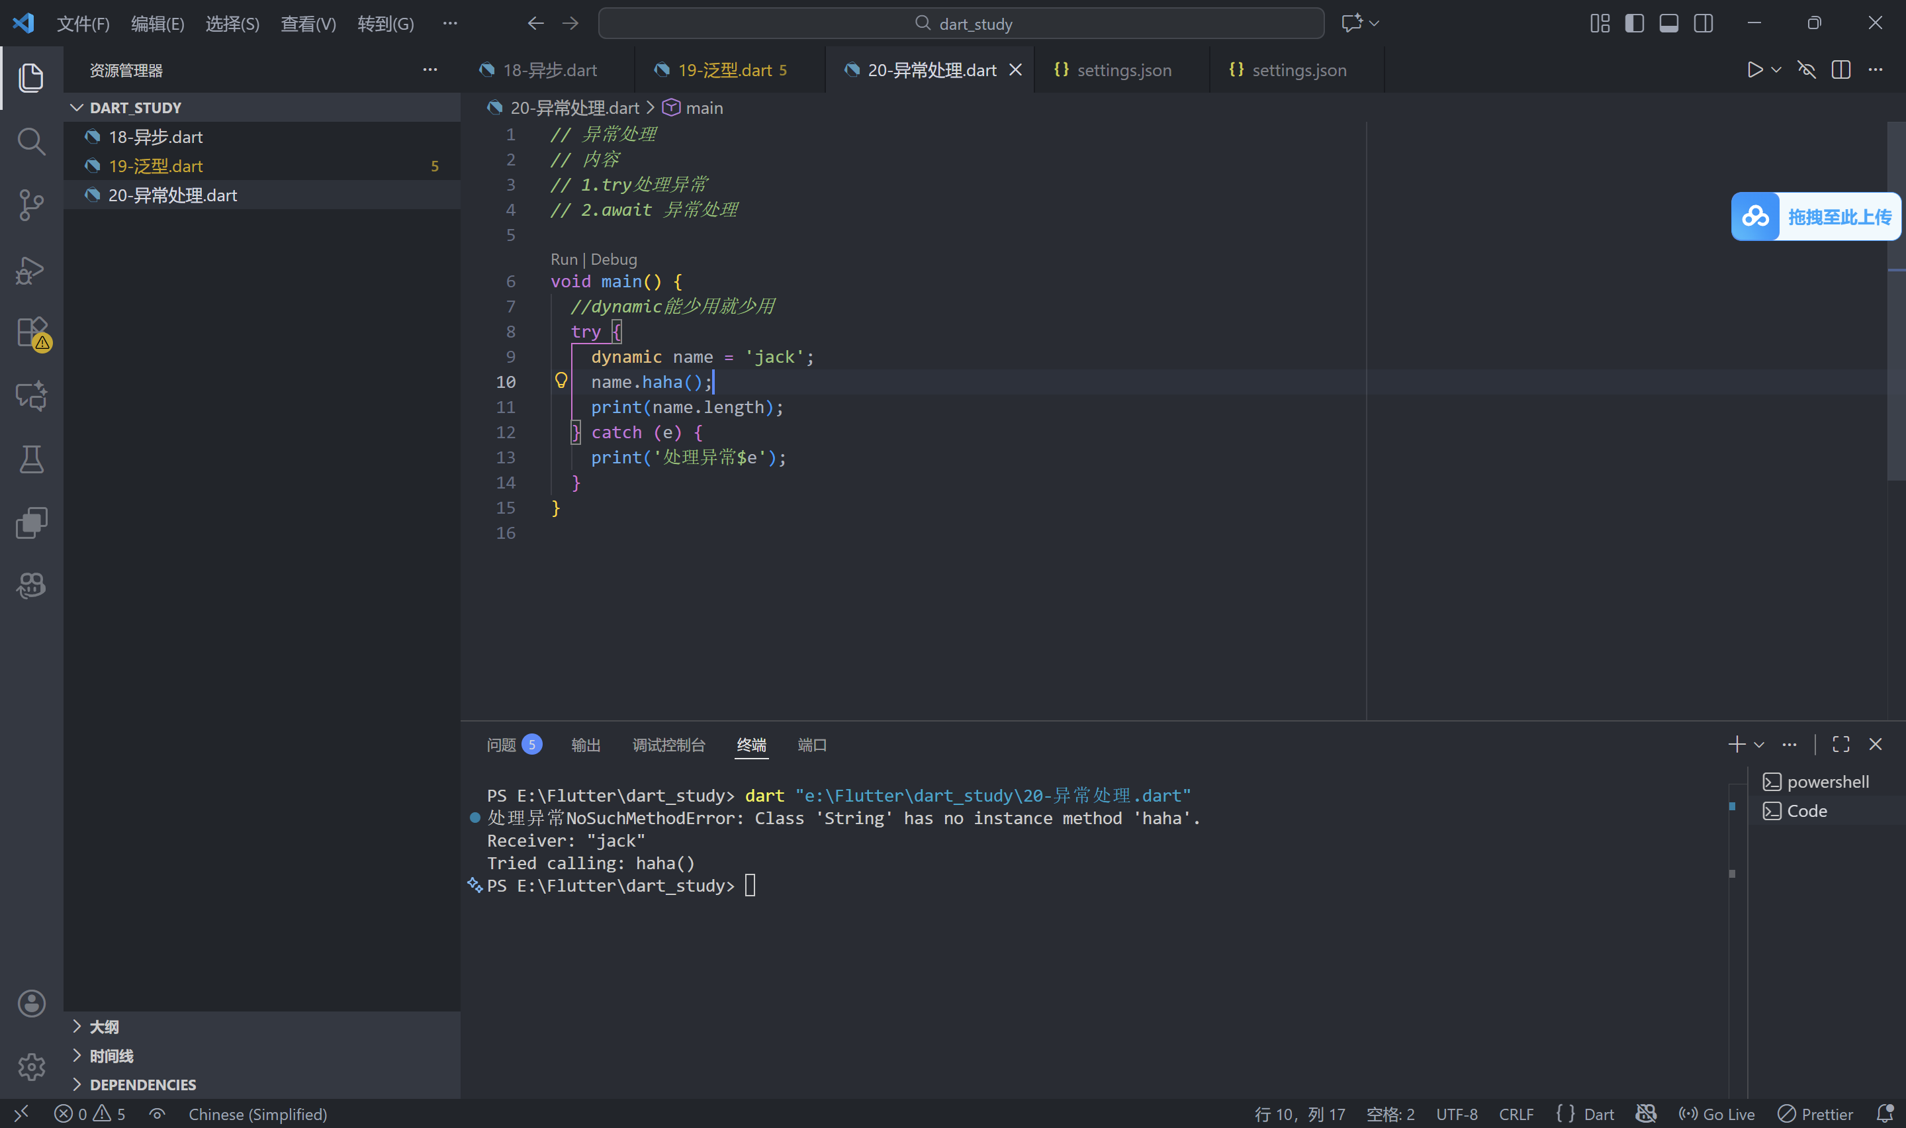Screen dimensions: 1906x1128
Task: Open the new terminal profile dropdown
Action: (x=1759, y=745)
